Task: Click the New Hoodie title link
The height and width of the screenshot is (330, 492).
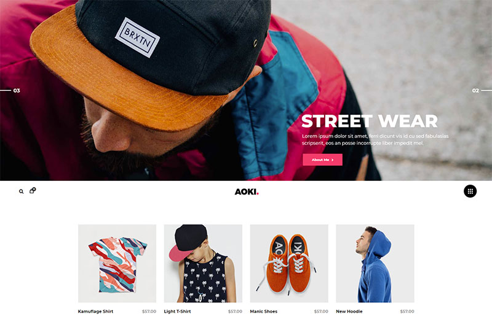Action: pos(349,311)
